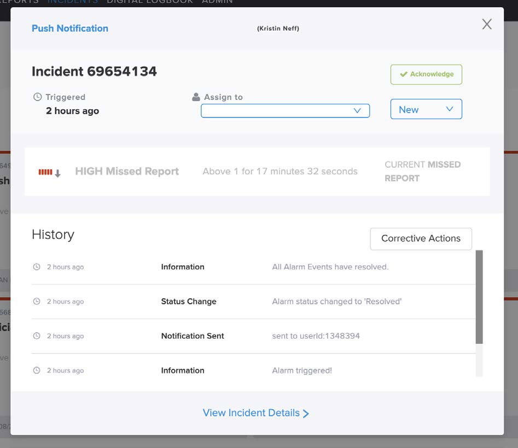The image size is (518, 448).
Task: Open the Assign to dropdown
Action: (285, 110)
